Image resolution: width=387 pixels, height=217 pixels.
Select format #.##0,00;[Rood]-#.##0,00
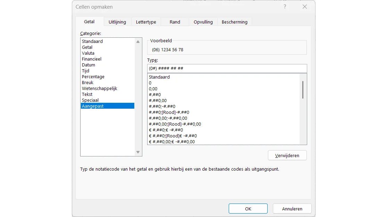click(224, 124)
